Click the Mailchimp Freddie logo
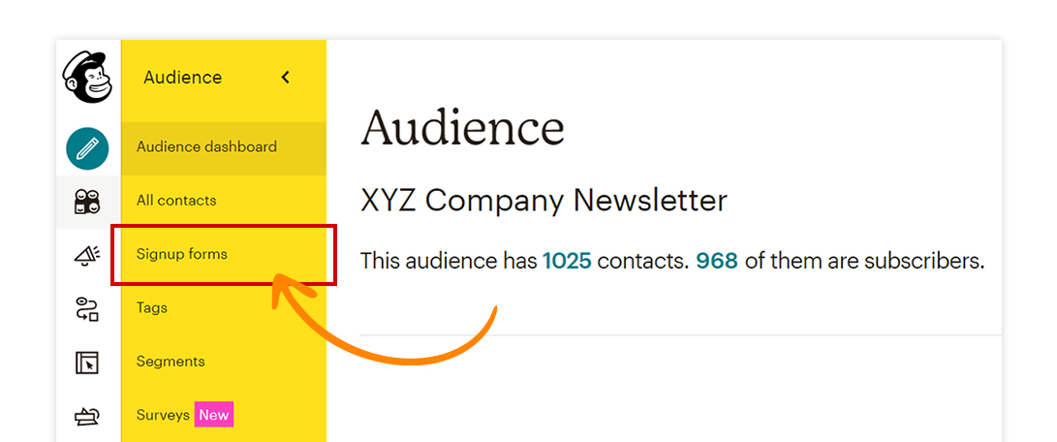The image size is (1057, 442). [88, 78]
